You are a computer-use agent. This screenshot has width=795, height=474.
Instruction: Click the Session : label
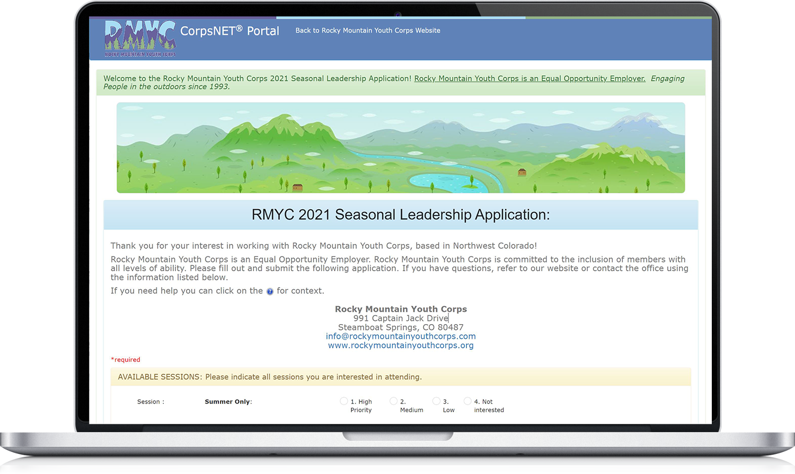click(151, 402)
